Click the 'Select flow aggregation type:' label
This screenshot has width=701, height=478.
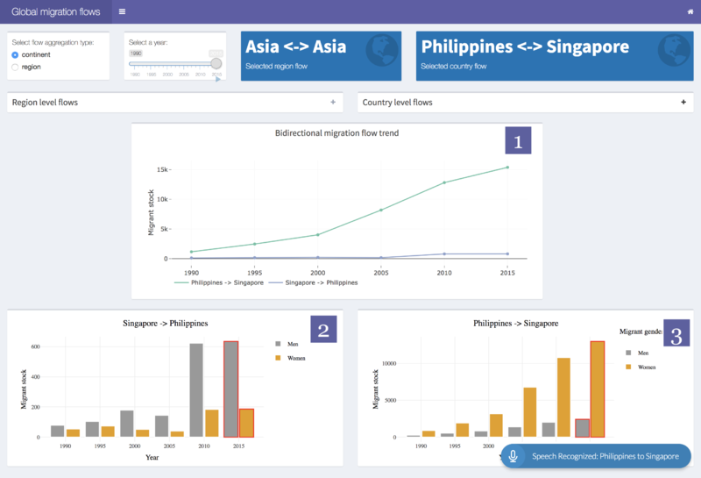pyautogui.click(x=53, y=42)
